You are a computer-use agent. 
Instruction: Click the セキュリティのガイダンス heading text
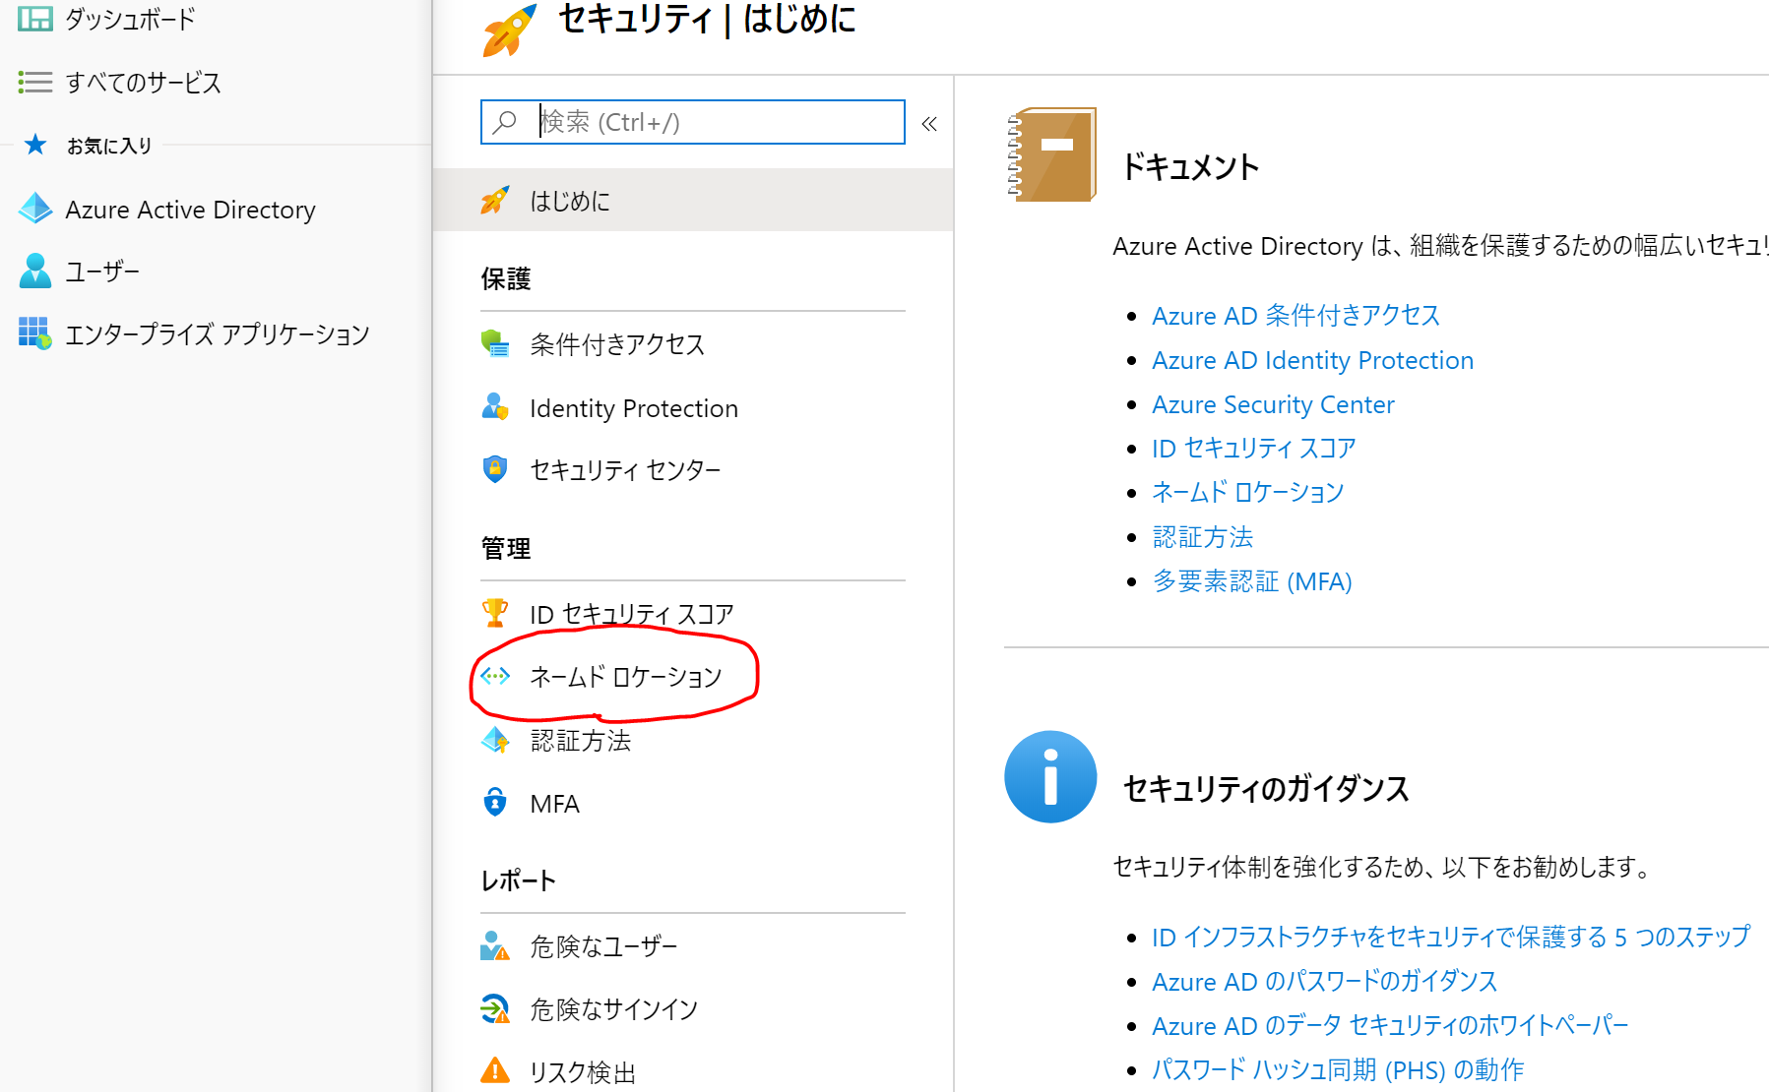[x=1266, y=789]
